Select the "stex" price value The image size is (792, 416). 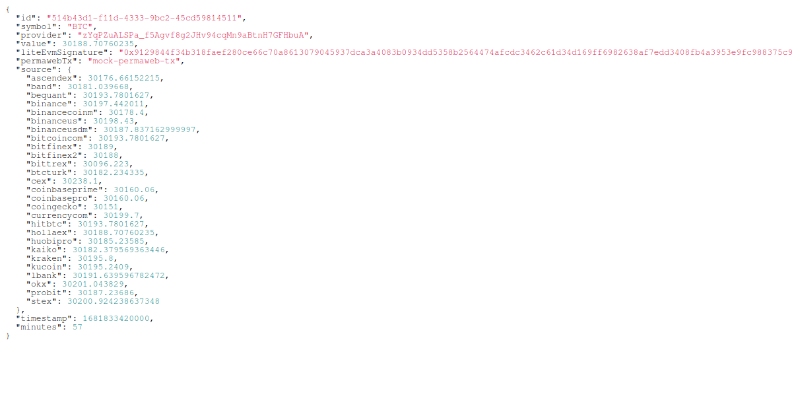tap(113, 301)
